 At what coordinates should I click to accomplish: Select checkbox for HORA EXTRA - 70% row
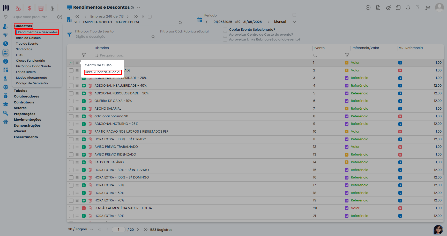(x=71, y=201)
